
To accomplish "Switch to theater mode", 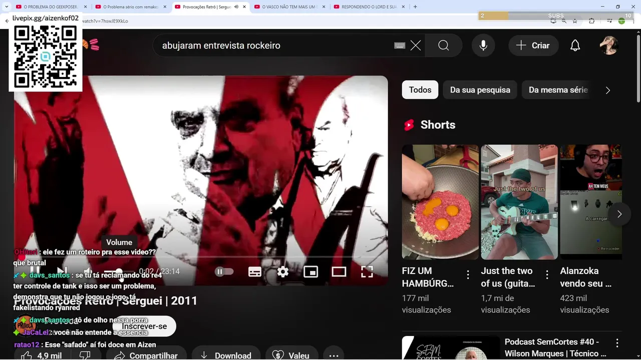I will (x=339, y=271).
